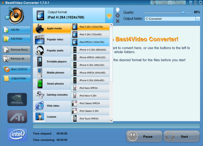Choose the Gaming consoles category
Screen dimensions: 203x146
pyautogui.click(x=52, y=95)
